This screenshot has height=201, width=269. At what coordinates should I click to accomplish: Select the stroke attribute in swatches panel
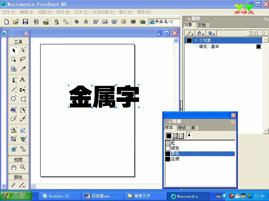(x=175, y=136)
